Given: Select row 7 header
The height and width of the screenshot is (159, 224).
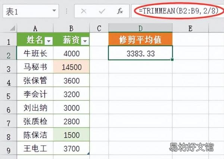Looking at the screenshot, I should (9, 121).
